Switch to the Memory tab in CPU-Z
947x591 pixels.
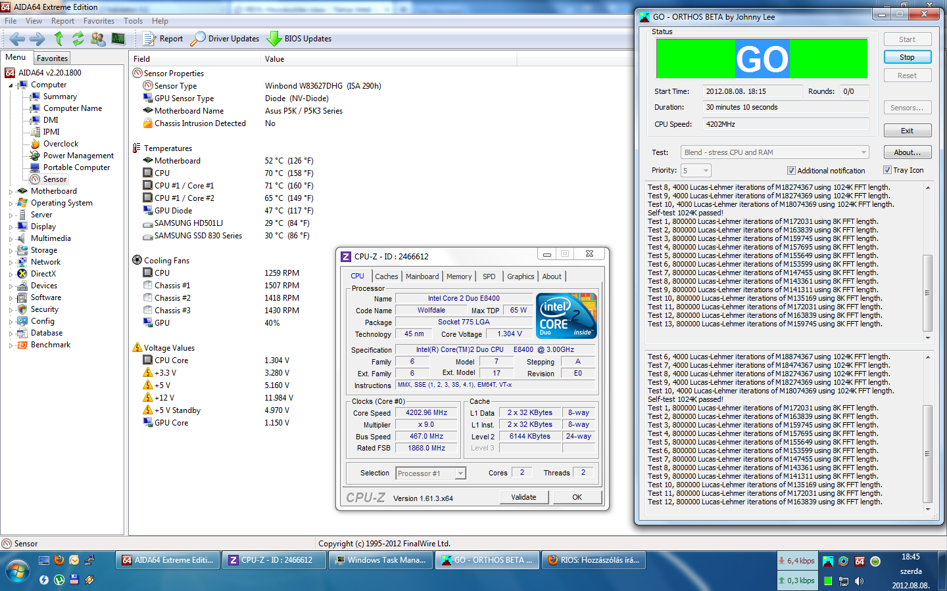pyautogui.click(x=459, y=276)
